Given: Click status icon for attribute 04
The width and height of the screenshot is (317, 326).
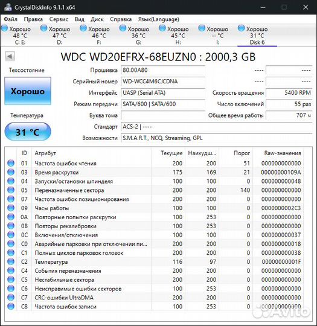Looking at the screenshot, I should (x=11, y=181).
